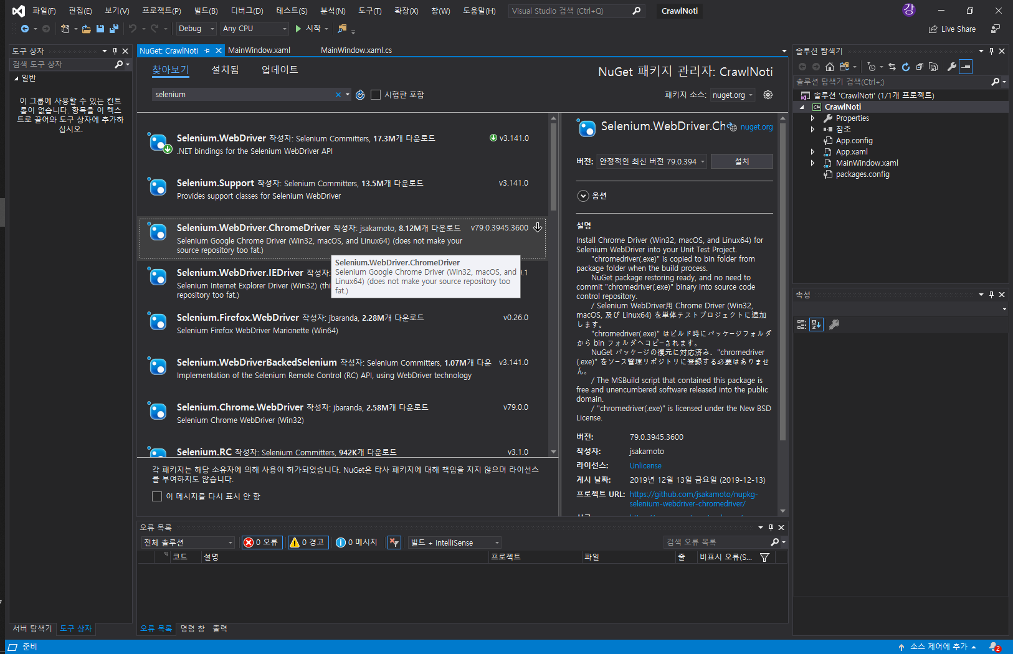Viewport: 1013px width, 654px height.
Task: Expand the options section in package details
Action: click(583, 196)
